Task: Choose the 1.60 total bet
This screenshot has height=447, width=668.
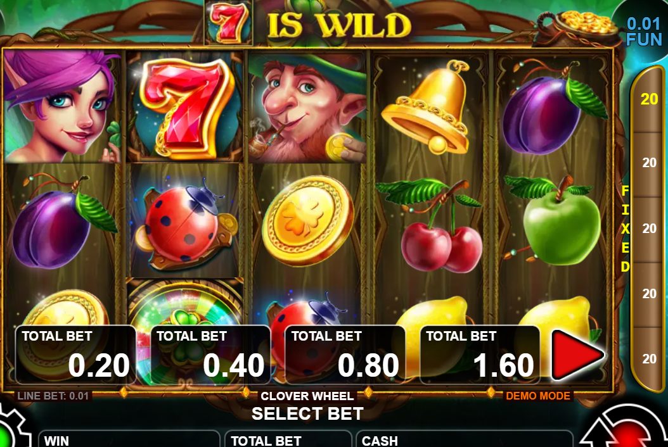Action: [480, 355]
